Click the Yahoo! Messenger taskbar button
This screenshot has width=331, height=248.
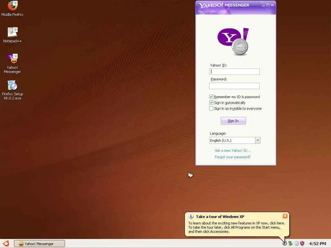39,243
